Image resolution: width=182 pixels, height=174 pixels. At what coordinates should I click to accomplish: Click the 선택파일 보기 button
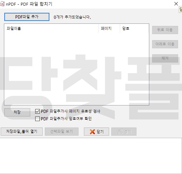coord(61,131)
